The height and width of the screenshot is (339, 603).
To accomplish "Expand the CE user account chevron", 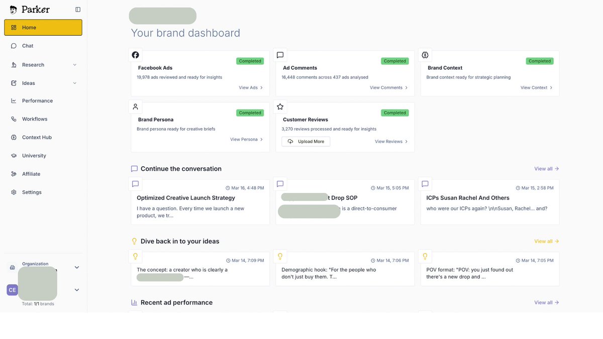I will point(77,290).
